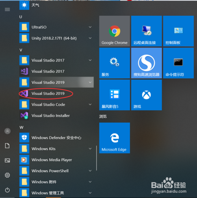The width and height of the screenshot is (197, 198).
Task: Jump via the letter U header
Action: [21, 17]
